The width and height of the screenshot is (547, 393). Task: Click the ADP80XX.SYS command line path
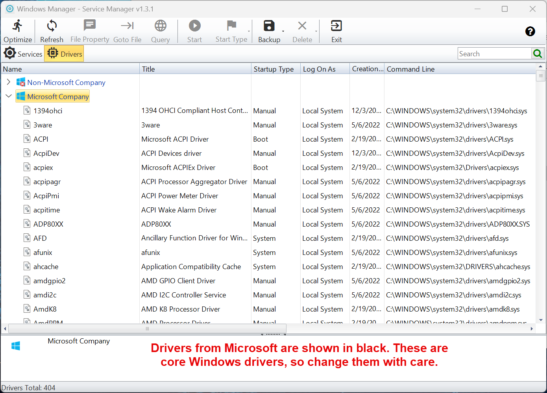coord(458,224)
